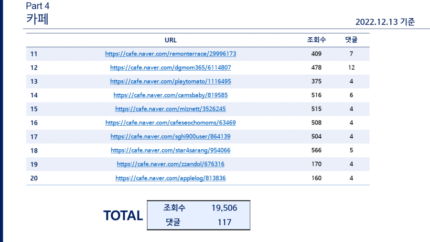Screen dimensions: 430x242
Task: Click the star4sarang/954066 hyperlink
Action: tap(171, 150)
